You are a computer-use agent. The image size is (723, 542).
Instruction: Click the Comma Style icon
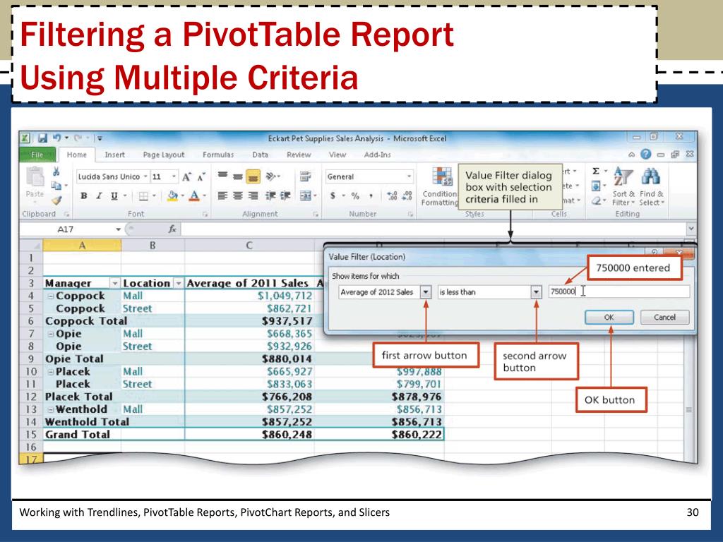pyautogui.click(x=371, y=196)
